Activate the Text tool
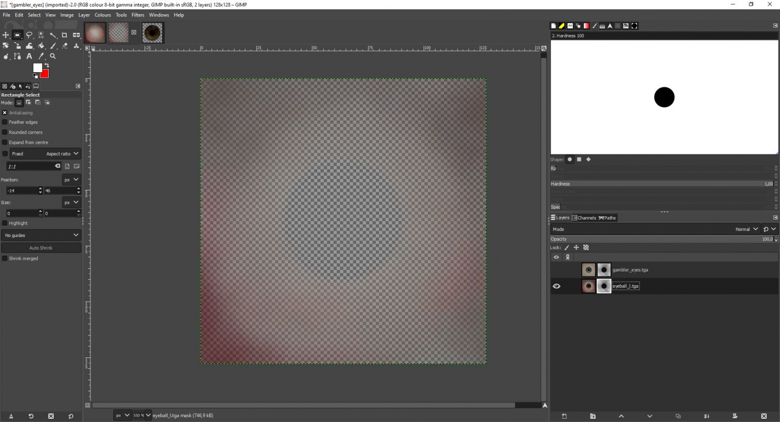The image size is (780, 422). point(30,56)
